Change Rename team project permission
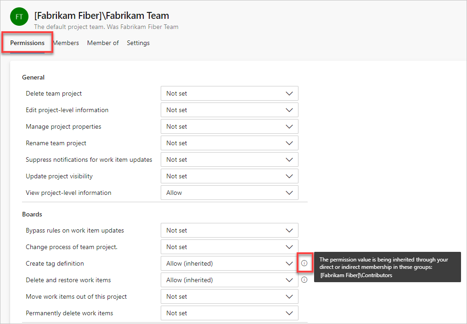Image resolution: width=467 pixels, height=324 pixels. [x=229, y=143]
